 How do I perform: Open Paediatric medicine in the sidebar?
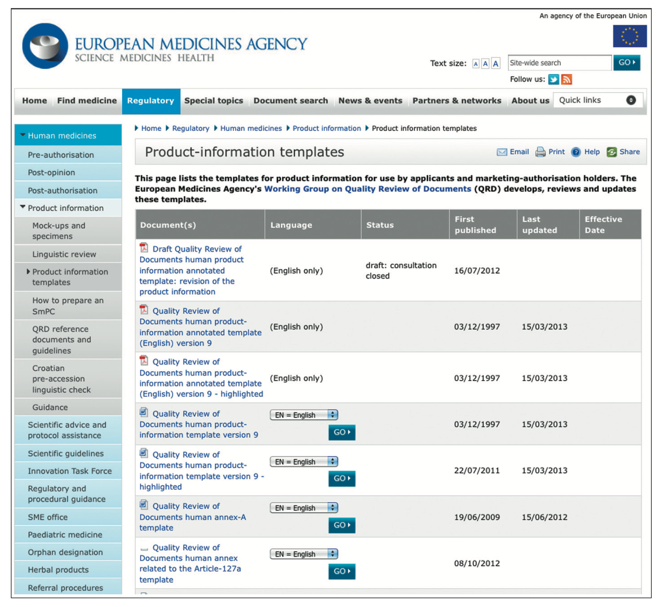68,535
